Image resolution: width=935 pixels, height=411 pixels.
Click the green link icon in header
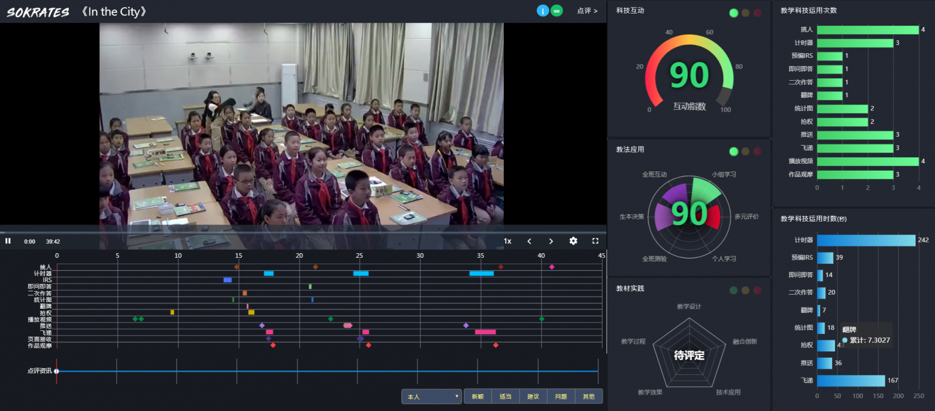coord(557,11)
